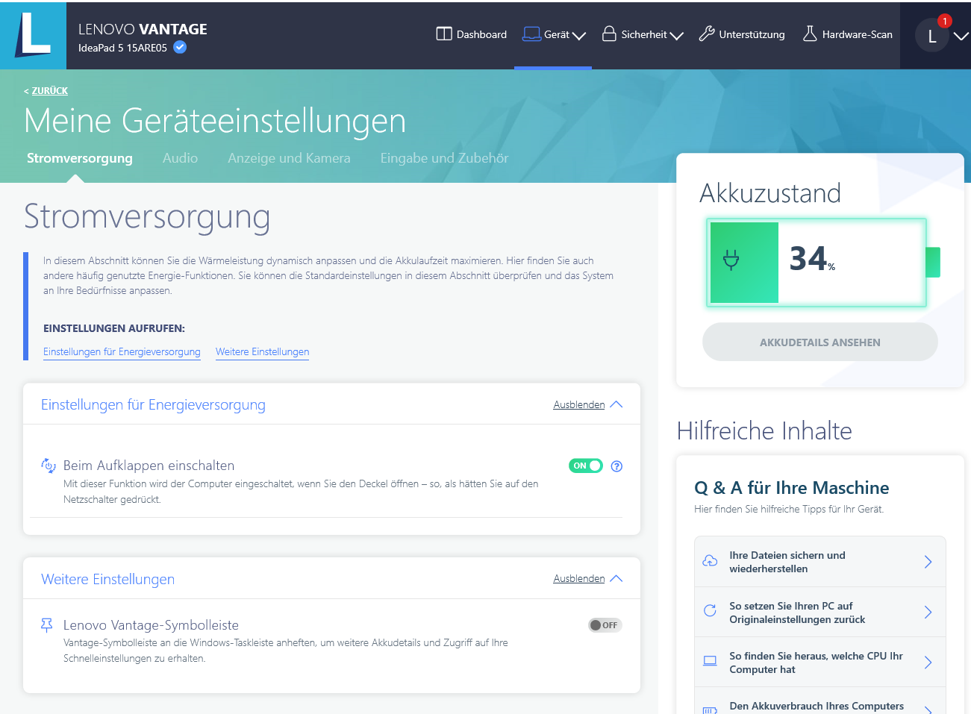Select the Stromversorgung tab
Viewport: 971px width, 714px height.
[x=80, y=158]
